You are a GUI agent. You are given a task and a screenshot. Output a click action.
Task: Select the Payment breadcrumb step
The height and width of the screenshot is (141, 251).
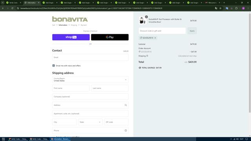[x=84, y=25]
